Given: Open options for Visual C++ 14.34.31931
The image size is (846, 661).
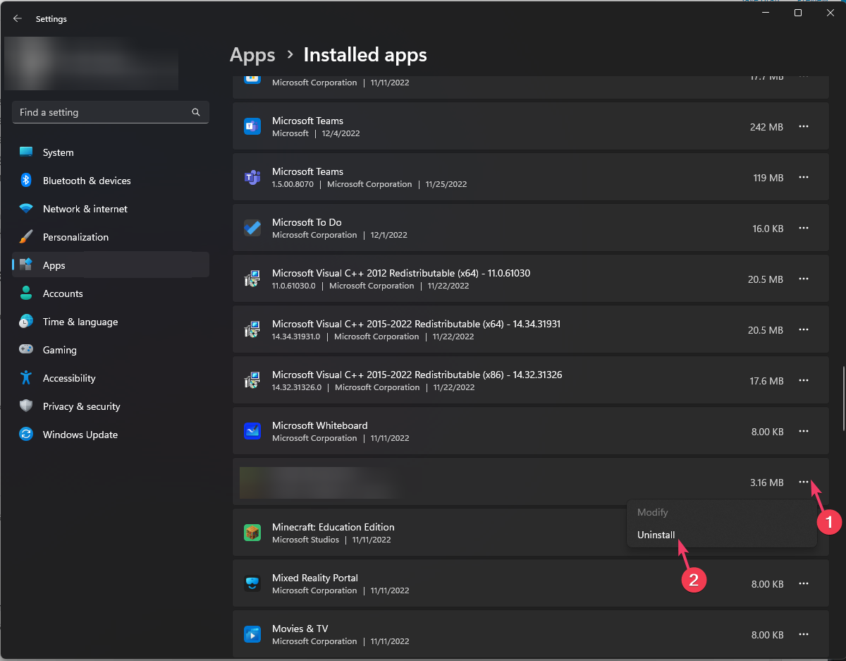Looking at the screenshot, I should coord(803,329).
